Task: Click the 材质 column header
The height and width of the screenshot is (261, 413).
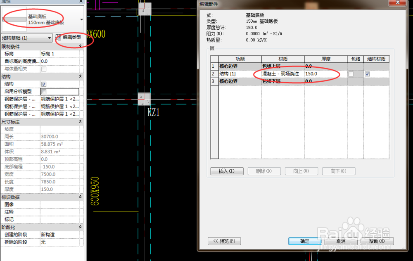Action: pos(283,59)
